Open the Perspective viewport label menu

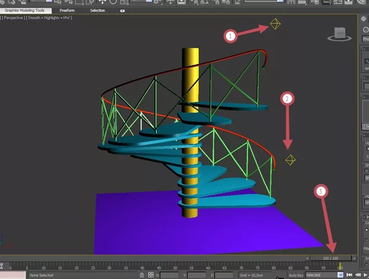click(x=13, y=18)
